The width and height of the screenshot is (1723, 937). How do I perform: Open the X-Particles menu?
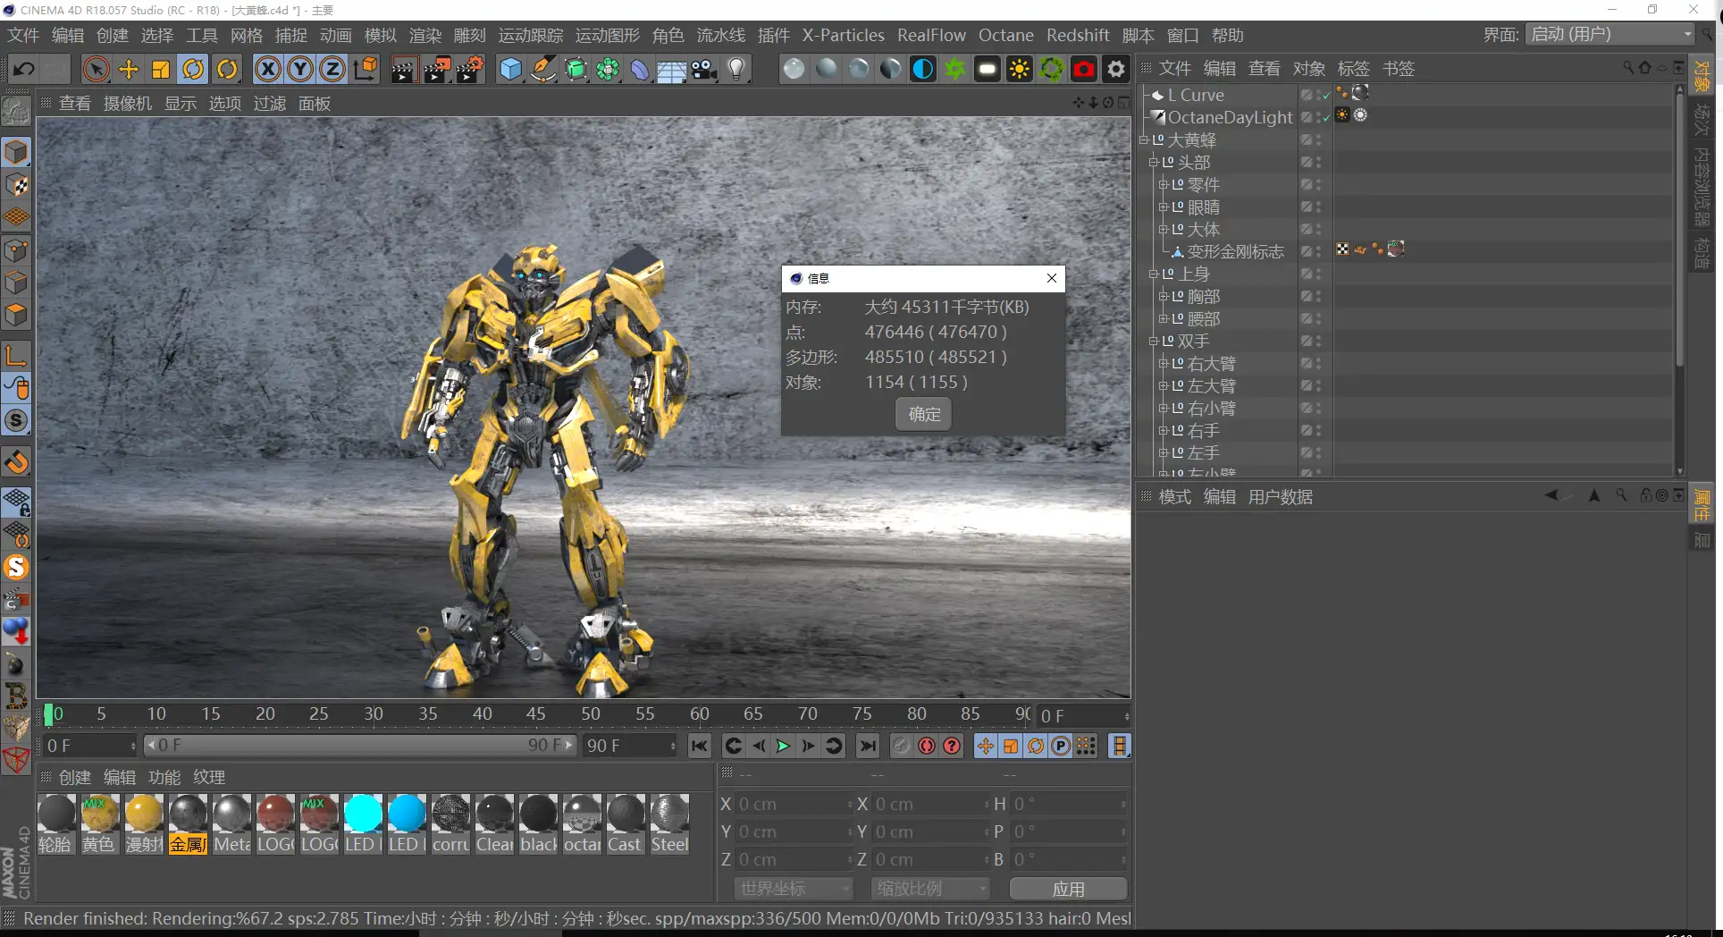(843, 35)
